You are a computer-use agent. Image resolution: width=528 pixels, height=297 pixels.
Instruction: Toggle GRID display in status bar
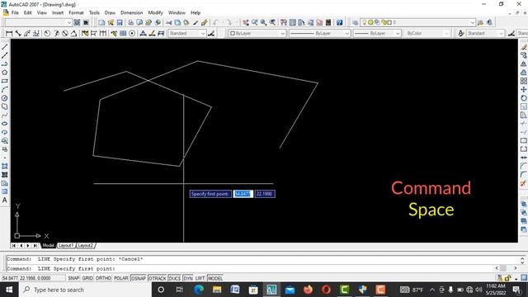[87, 278]
